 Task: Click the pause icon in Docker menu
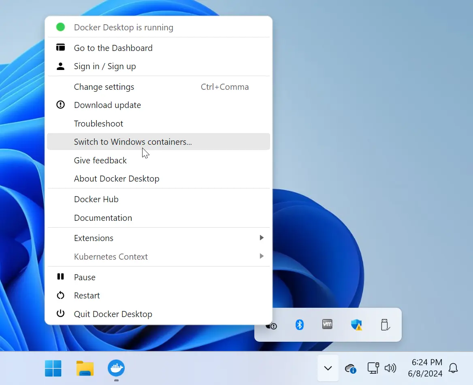click(60, 277)
